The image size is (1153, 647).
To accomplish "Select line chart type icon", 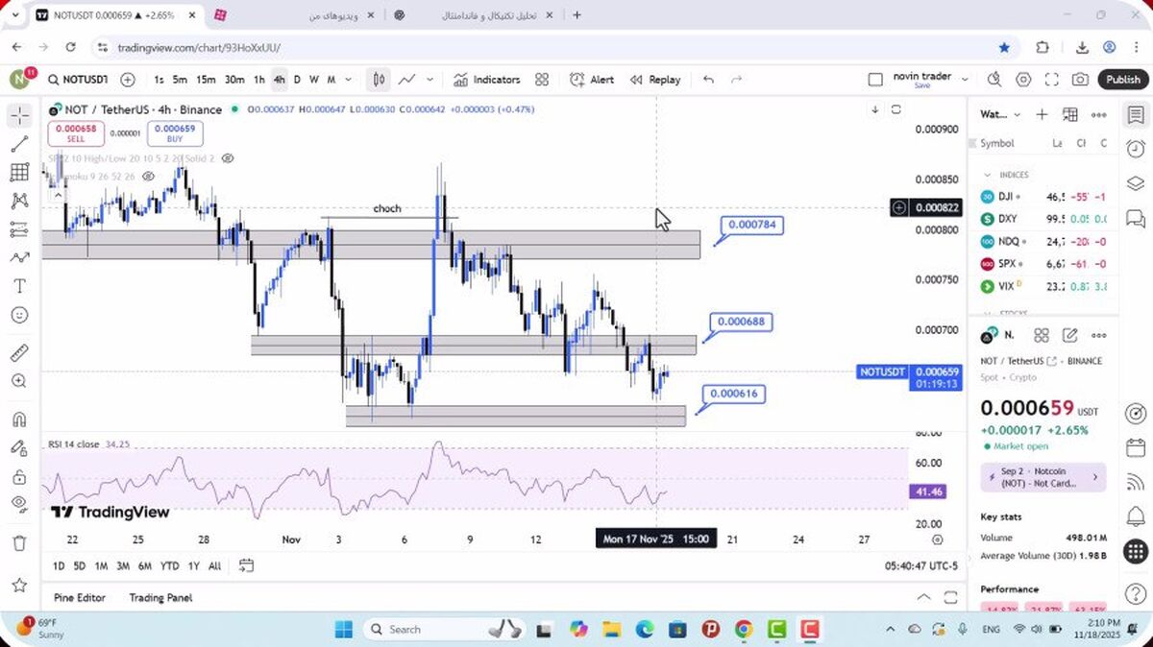I will (x=407, y=80).
